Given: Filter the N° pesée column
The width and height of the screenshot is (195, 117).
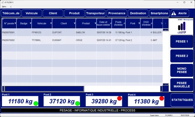Looking at the screenshot, I should tap(15, 24).
